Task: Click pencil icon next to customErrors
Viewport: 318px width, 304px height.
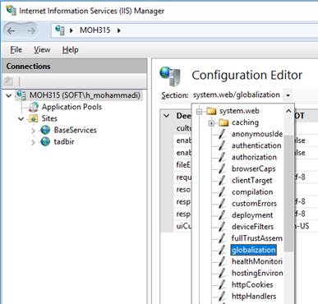Action: pyautogui.click(x=223, y=204)
